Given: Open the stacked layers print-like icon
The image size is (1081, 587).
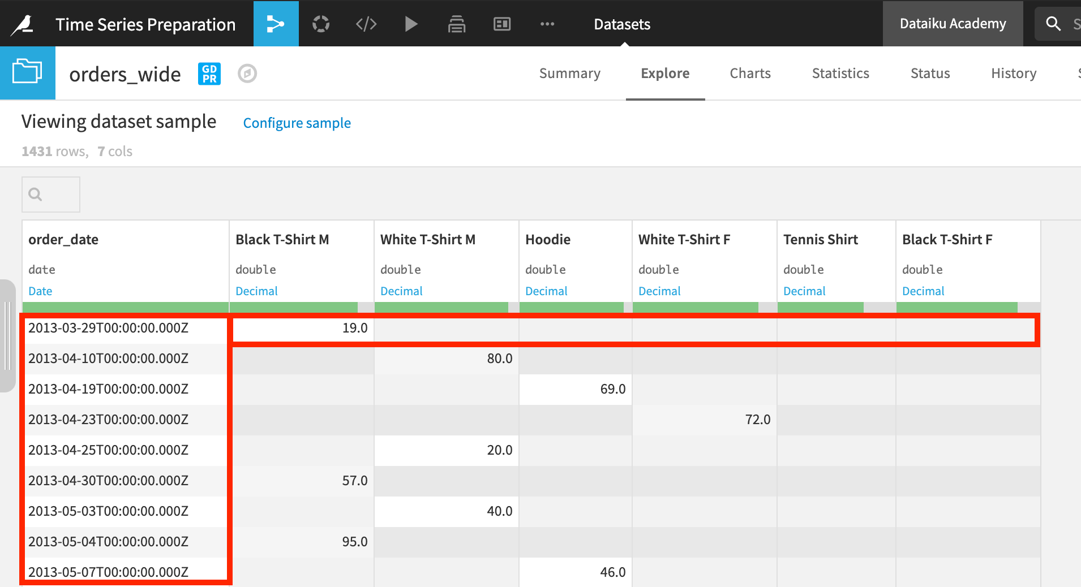Looking at the screenshot, I should (457, 24).
